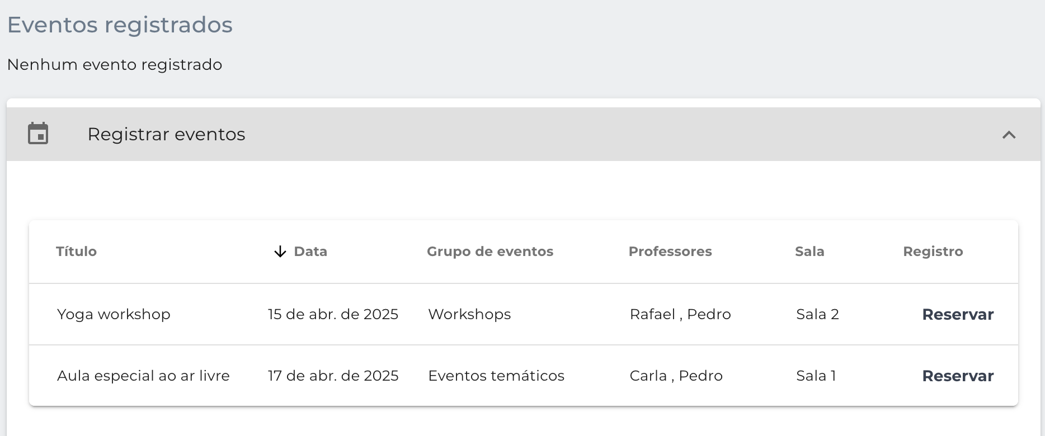Reservar the Yoga workshop event
The width and height of the screenshot is (1045, 436).
958,314
